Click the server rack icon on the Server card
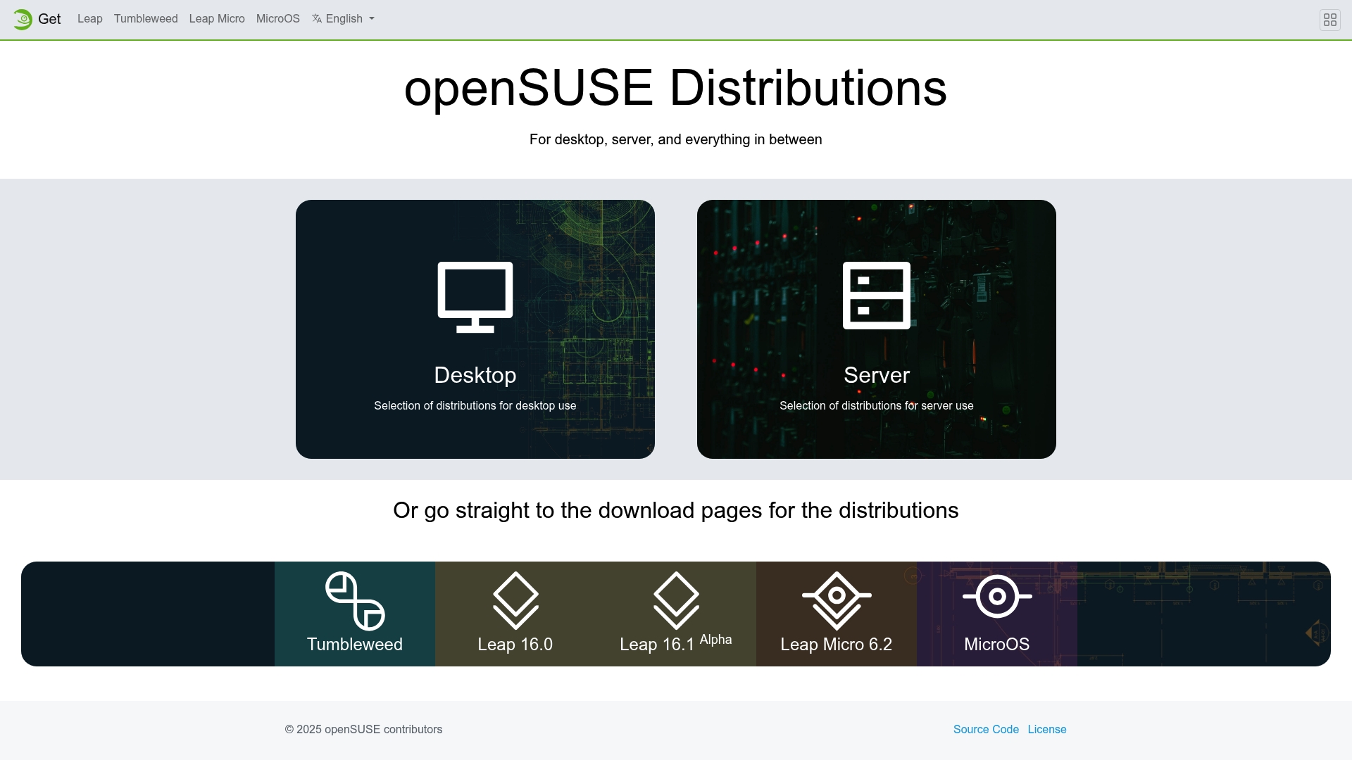 tap(876, 296)
